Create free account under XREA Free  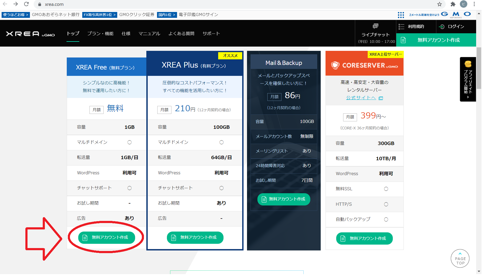point(107,237)
